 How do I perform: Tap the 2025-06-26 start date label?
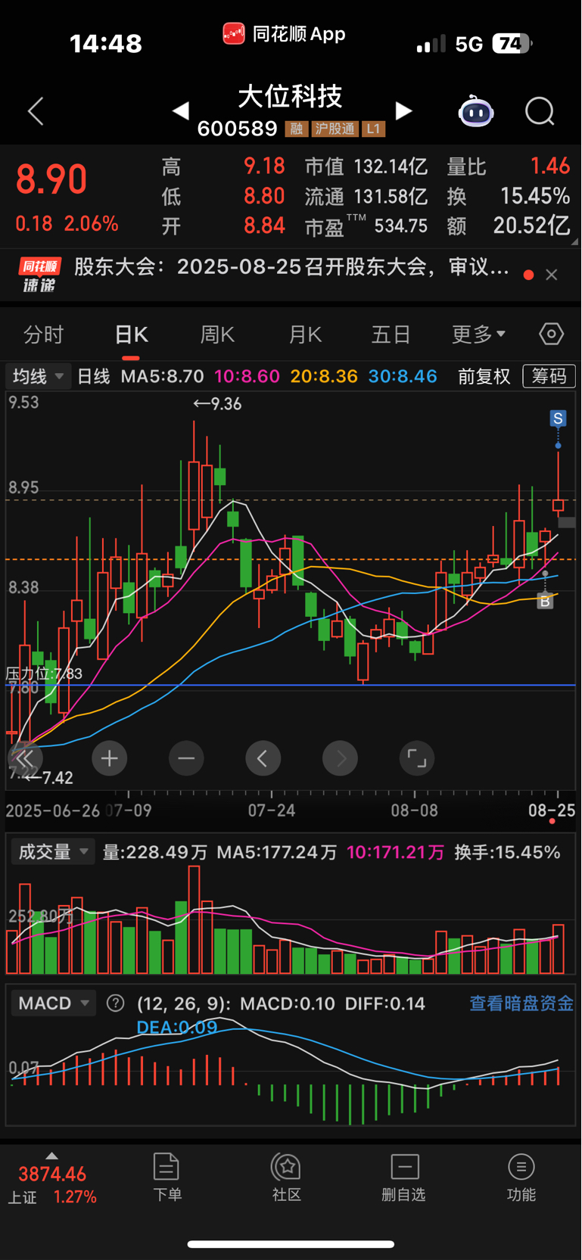point(53,810)
